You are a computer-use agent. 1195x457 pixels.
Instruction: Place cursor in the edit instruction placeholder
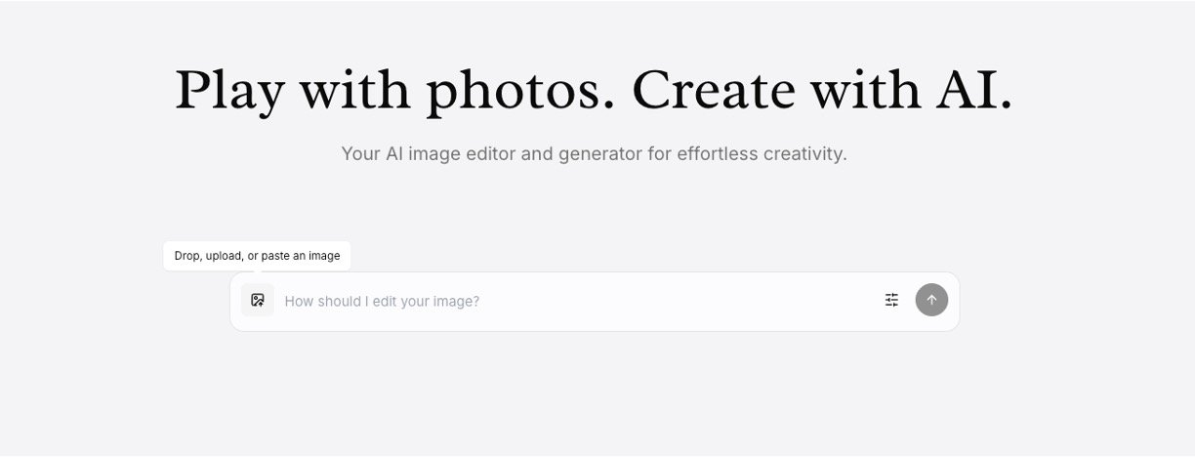click(x=383, y=301)
